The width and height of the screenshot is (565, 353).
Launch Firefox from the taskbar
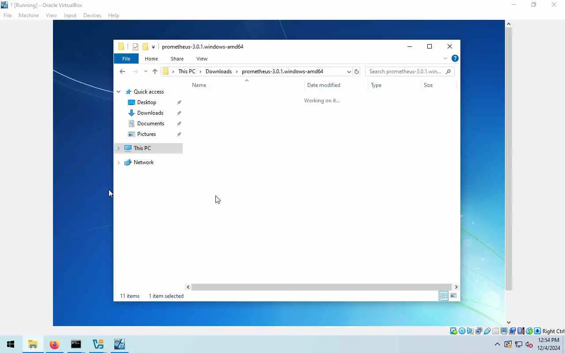[54, 344]
